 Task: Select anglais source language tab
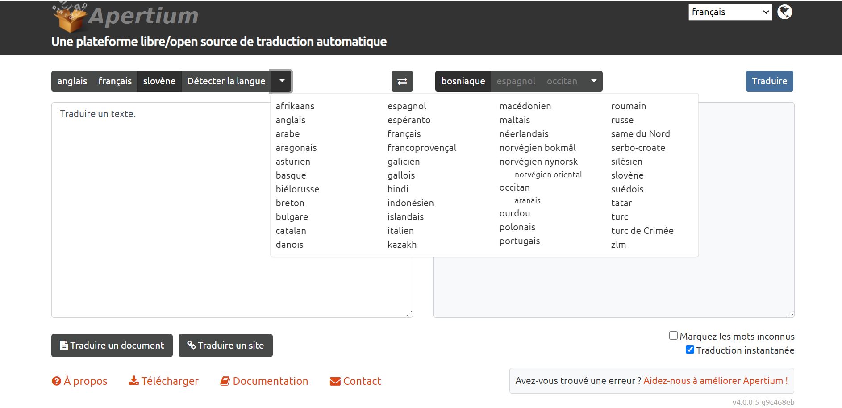(72, 81)
